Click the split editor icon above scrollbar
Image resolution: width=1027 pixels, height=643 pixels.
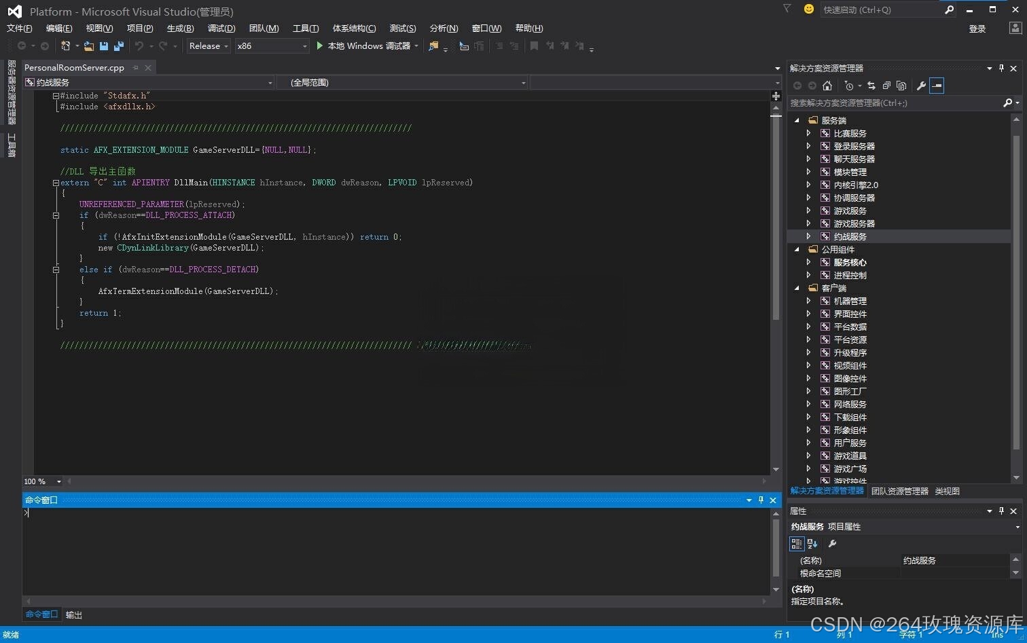776,96
